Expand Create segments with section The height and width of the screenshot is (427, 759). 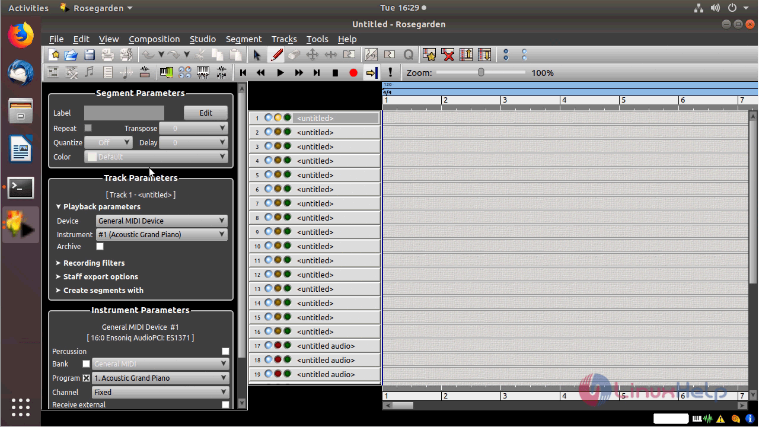99,290
